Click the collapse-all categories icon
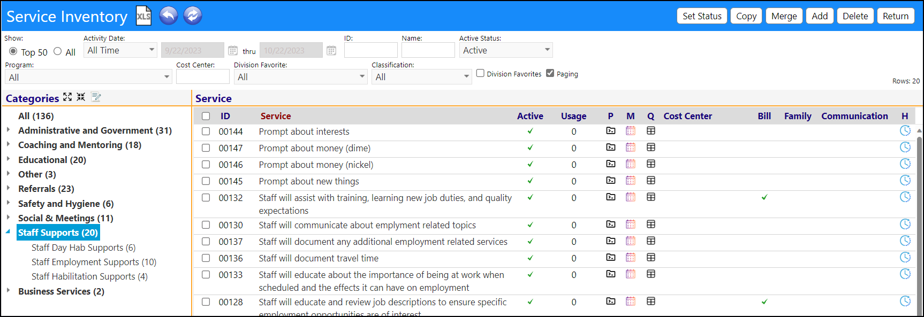Screen dimensions: 924x317 coord(81,97)
